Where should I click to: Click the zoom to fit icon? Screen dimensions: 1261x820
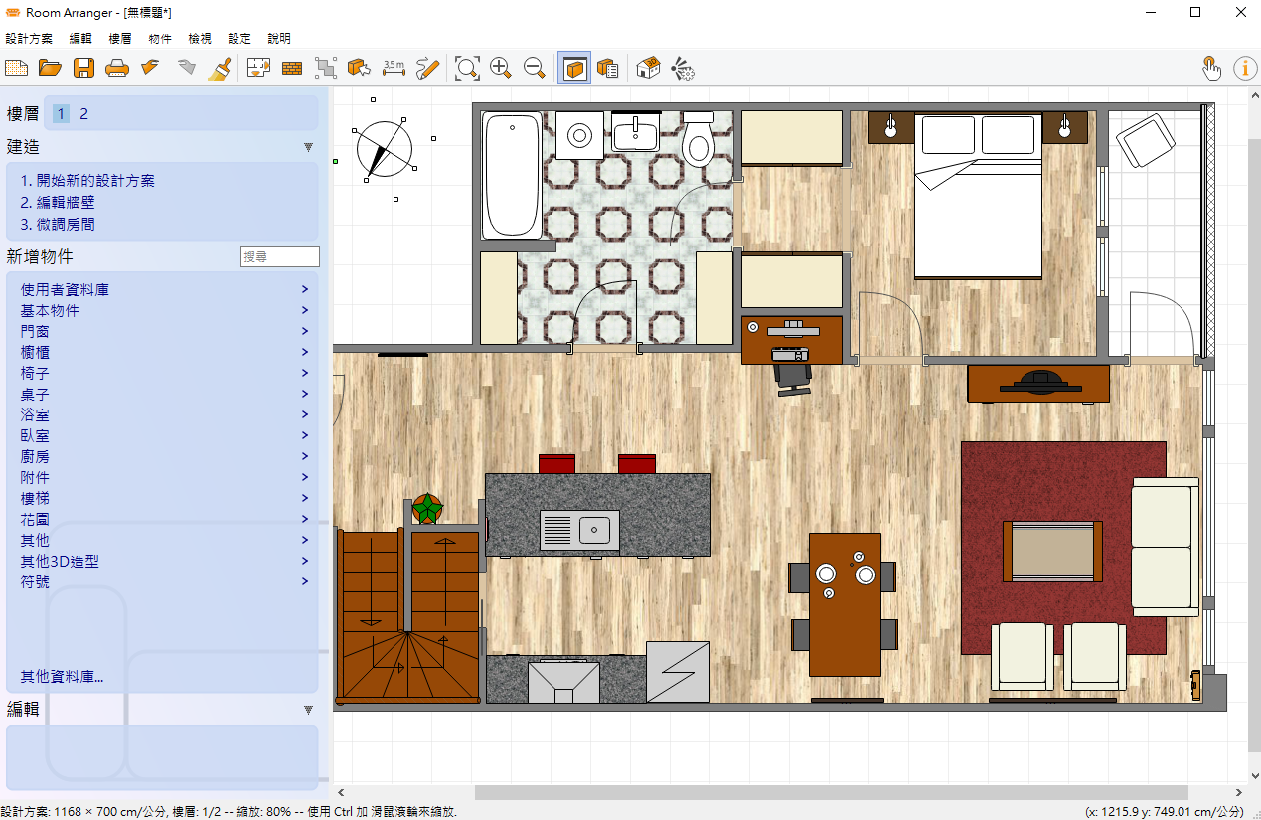(467, 68)
